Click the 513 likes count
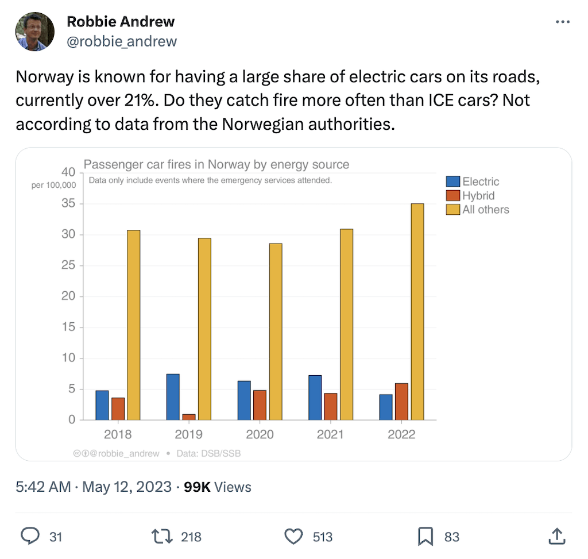 (323, 537)
